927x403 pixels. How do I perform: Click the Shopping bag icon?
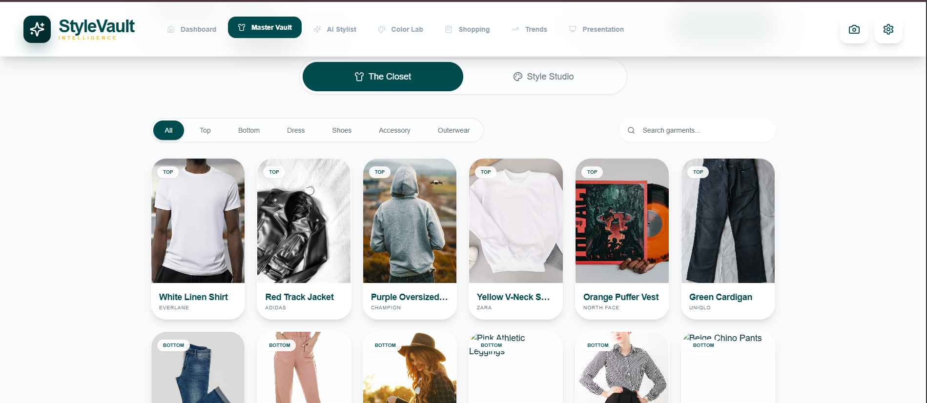pos(449,29)
